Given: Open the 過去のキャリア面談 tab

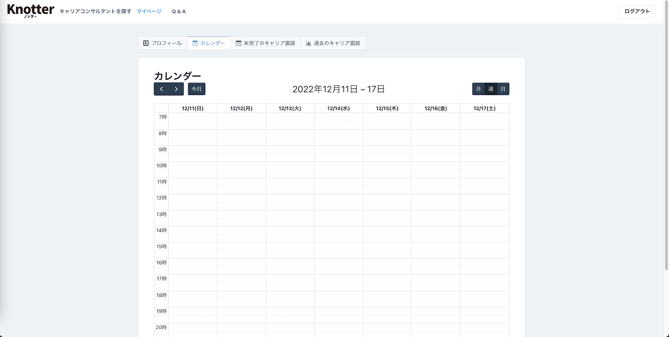Looking at the screenshot, I should tap(337, 43).
